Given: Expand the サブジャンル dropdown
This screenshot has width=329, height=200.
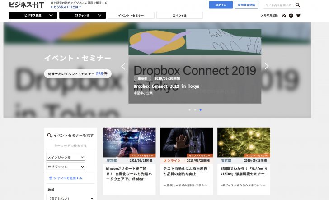Looking at the screenshot, I should 66,167.
